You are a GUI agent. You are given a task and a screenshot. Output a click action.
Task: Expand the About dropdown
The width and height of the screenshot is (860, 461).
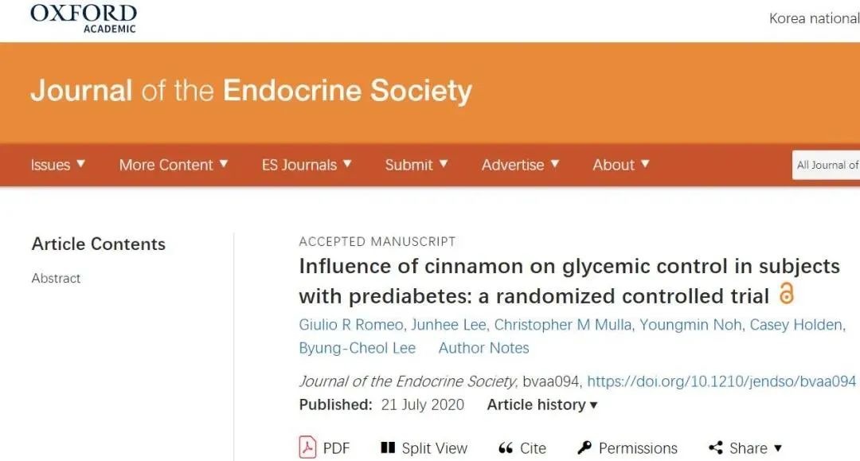coord(621,165)
